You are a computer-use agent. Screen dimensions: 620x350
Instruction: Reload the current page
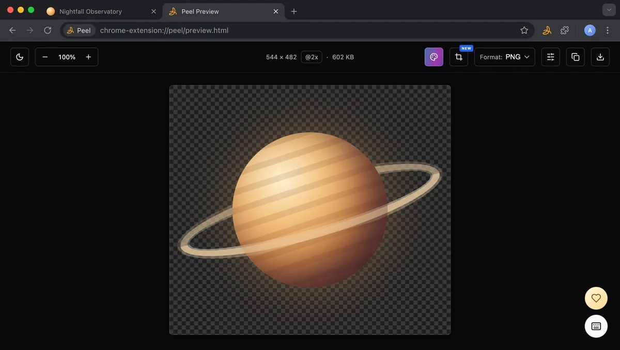pos(48,31)
